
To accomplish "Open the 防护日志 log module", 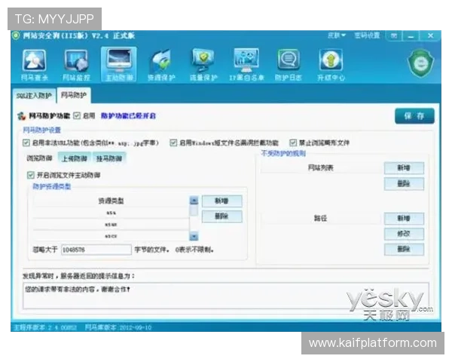I will (289, 65).
